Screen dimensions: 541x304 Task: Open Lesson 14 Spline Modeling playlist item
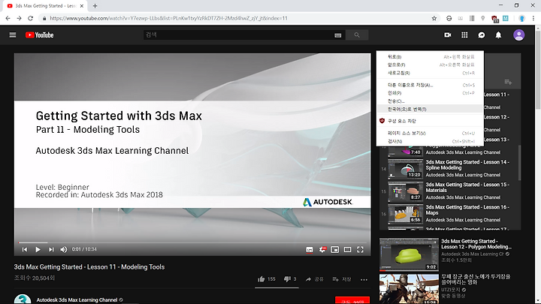point(449,169)
